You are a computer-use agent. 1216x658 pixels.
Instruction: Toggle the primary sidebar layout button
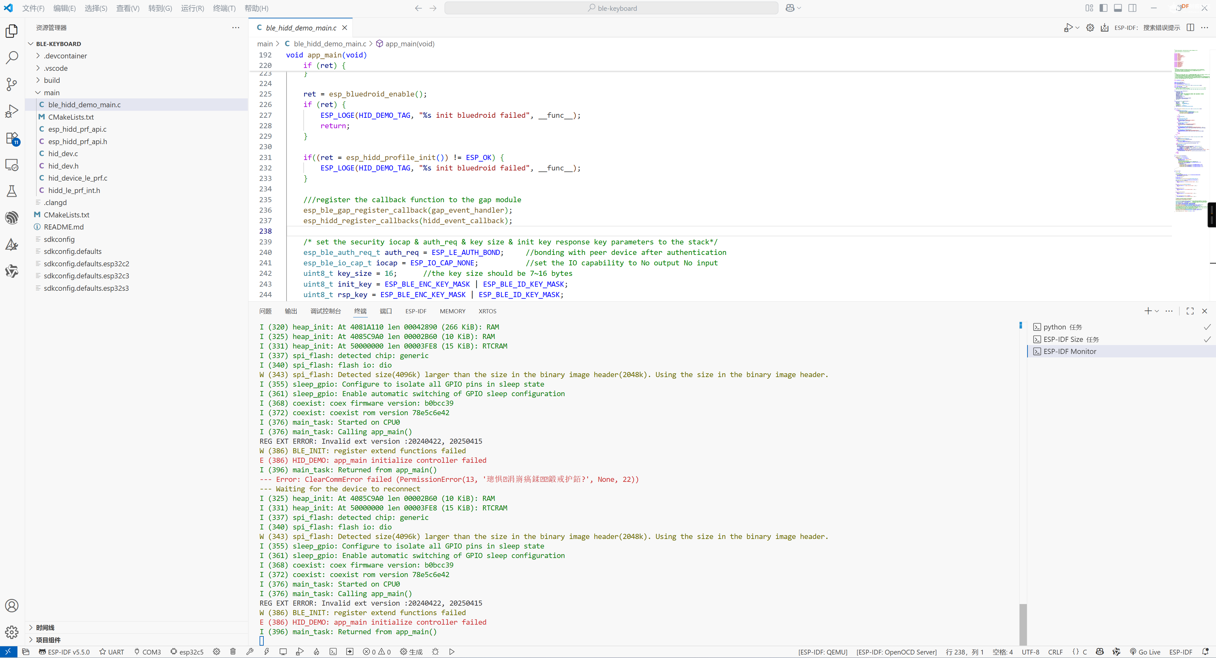click(1103, 8)
